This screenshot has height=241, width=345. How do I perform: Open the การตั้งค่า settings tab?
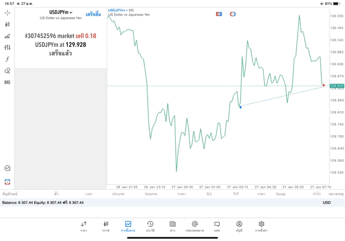[261, 226]
